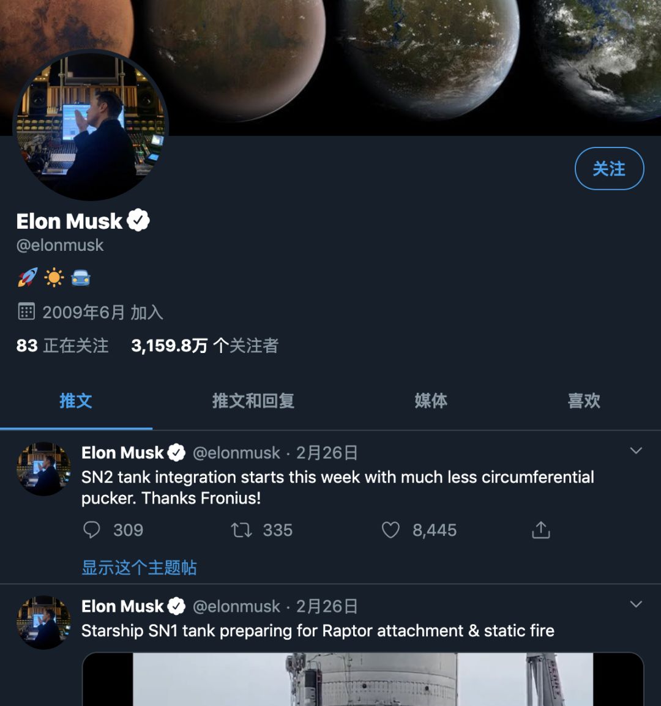
Task: Click avatar on the Starship SN1 tweet
Action: pyautogui.click(x=43, y=623)
